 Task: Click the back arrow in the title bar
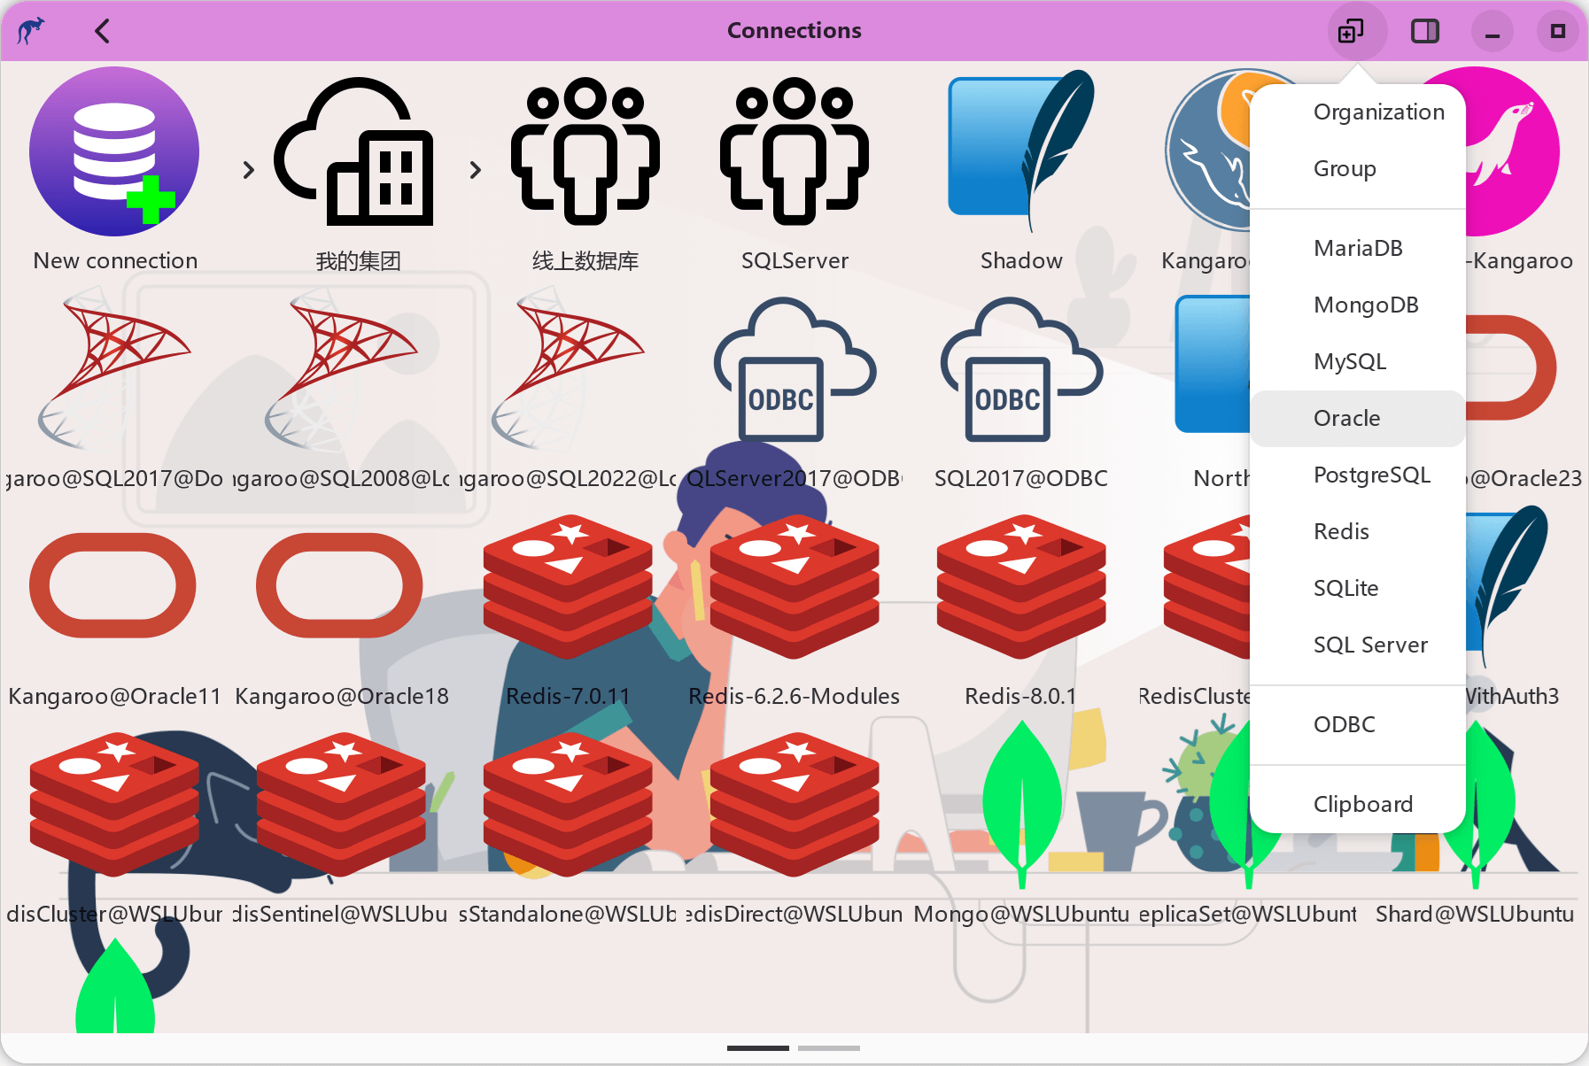click(101, 30)
